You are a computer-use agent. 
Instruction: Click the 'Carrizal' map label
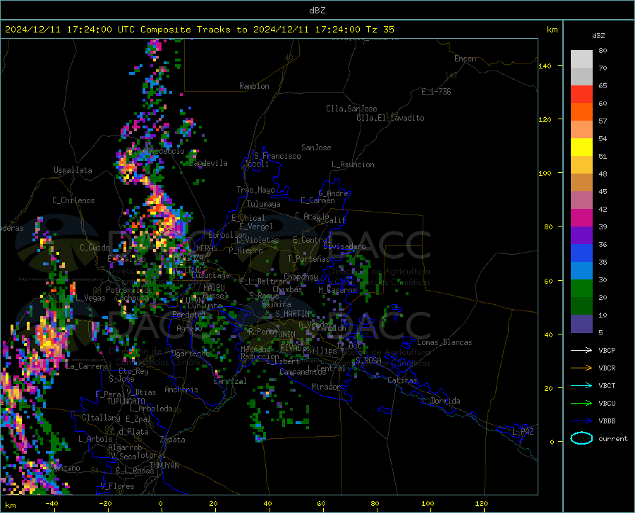229,381
